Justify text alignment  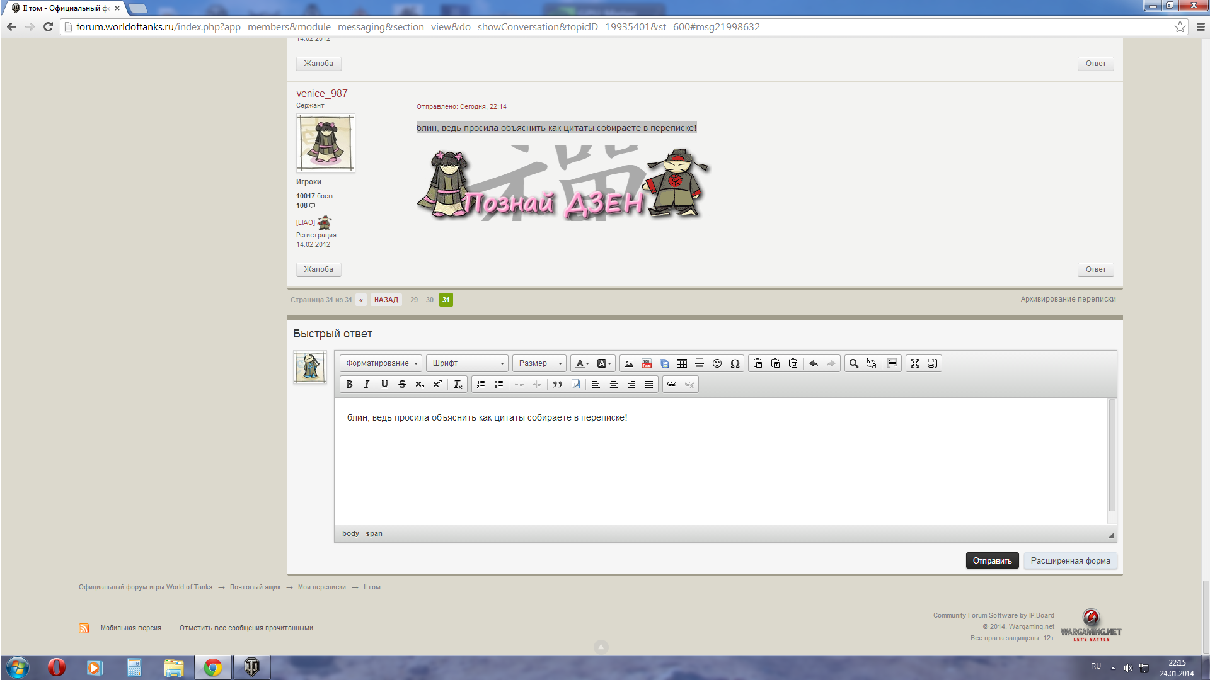point(649,384)
